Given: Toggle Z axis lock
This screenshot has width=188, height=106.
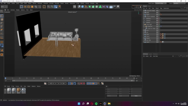Looking at the screenshot, I should pyautogui.click(x=56, y=7).
